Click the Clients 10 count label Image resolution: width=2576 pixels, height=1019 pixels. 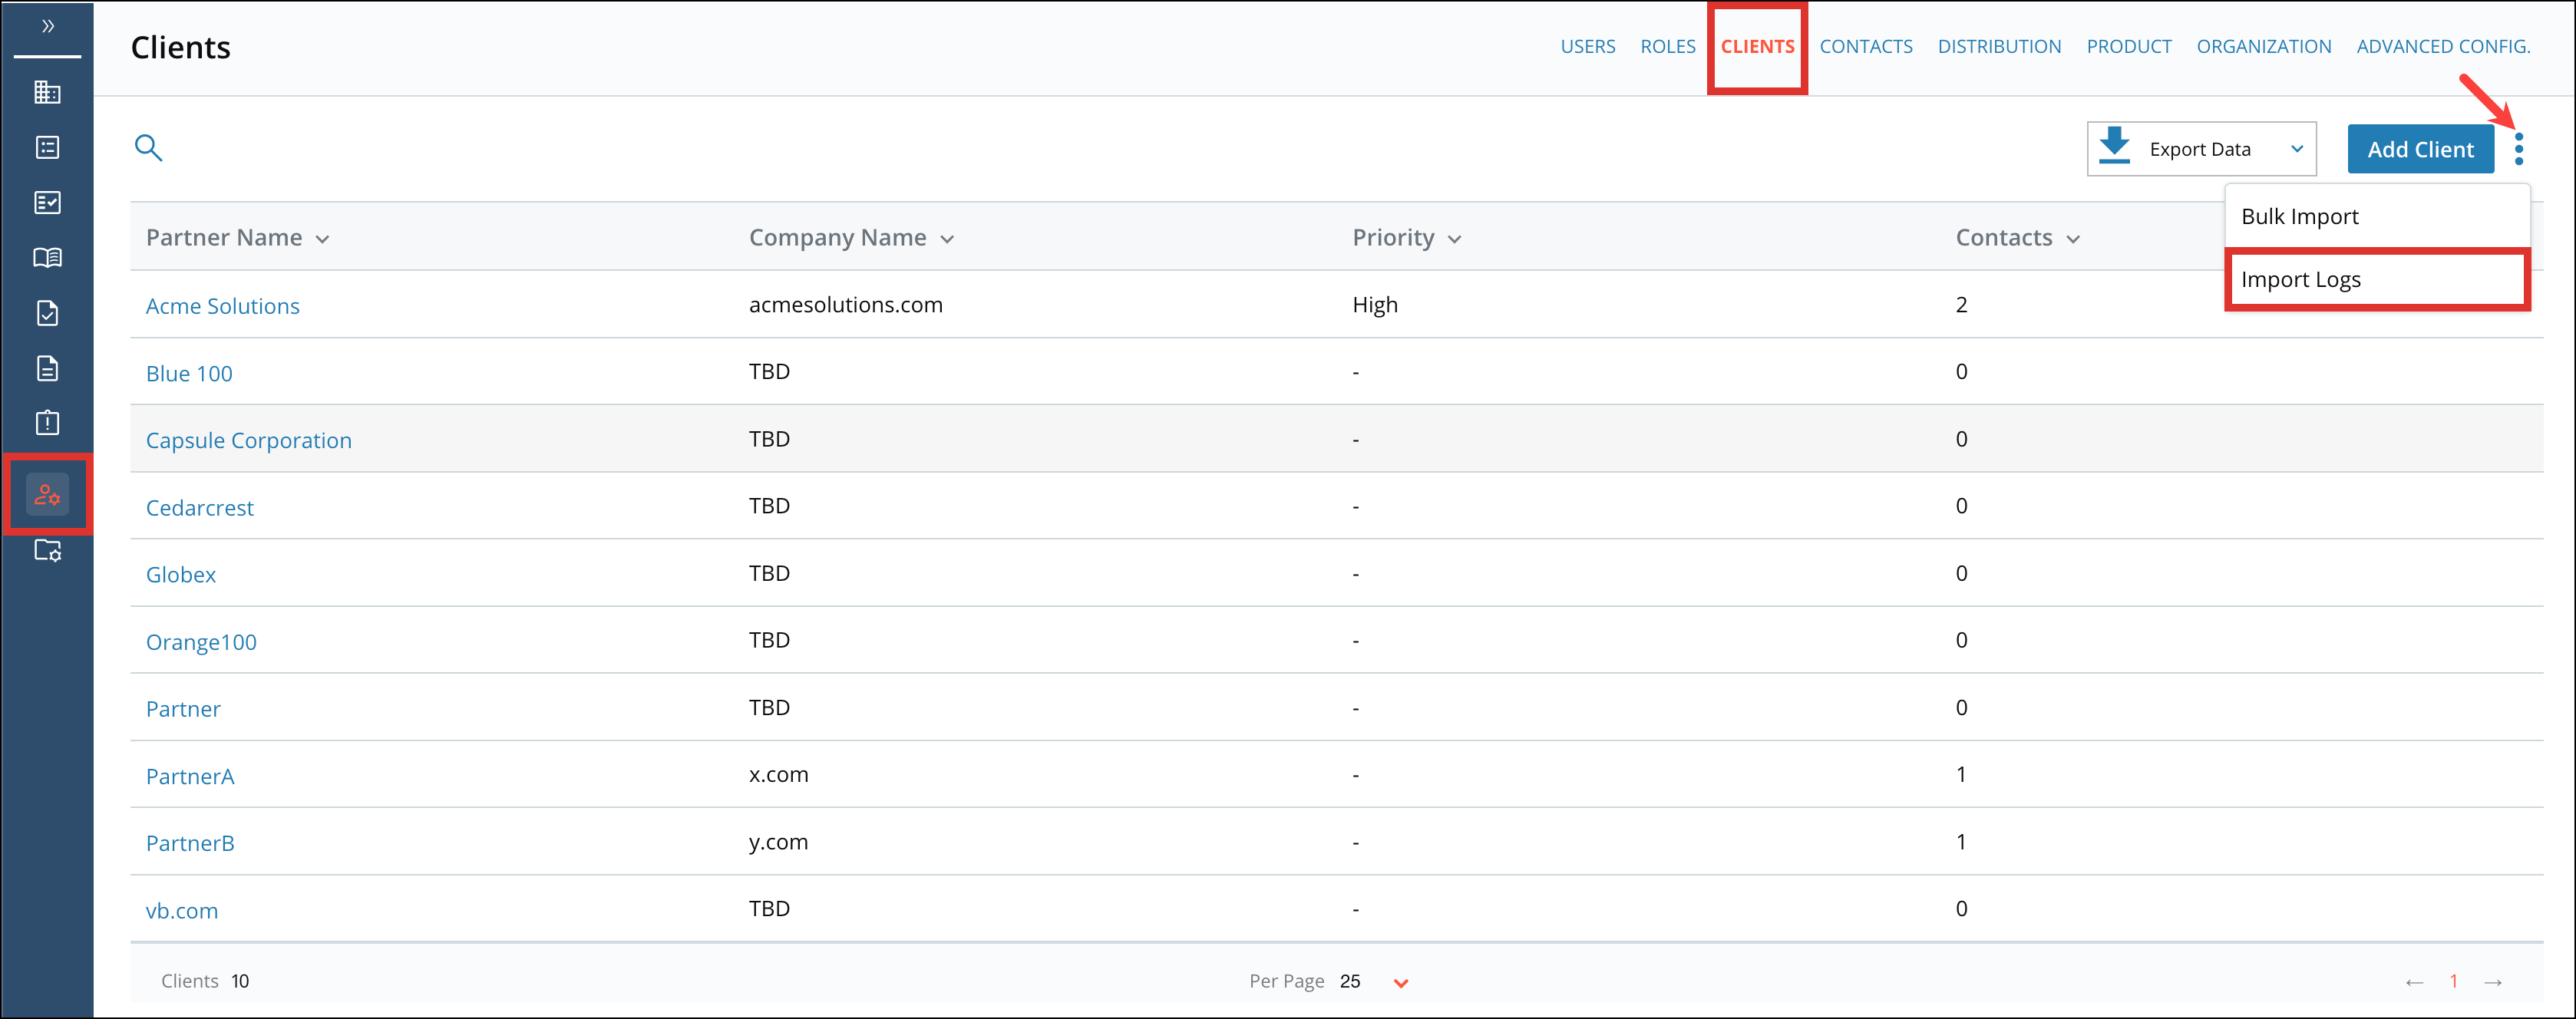coord(205,981)
